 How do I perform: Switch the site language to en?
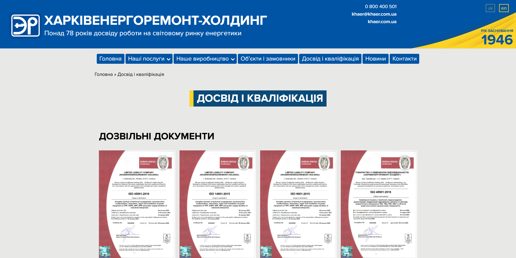(504, 8)
